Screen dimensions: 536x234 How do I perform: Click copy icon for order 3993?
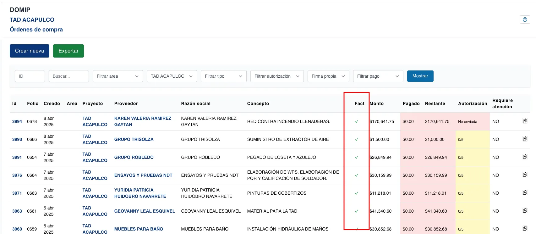coord(525,139)
